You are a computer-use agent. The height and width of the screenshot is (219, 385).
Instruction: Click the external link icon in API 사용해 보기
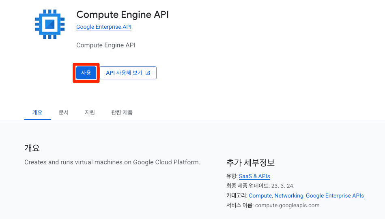[x=148, y=73]
